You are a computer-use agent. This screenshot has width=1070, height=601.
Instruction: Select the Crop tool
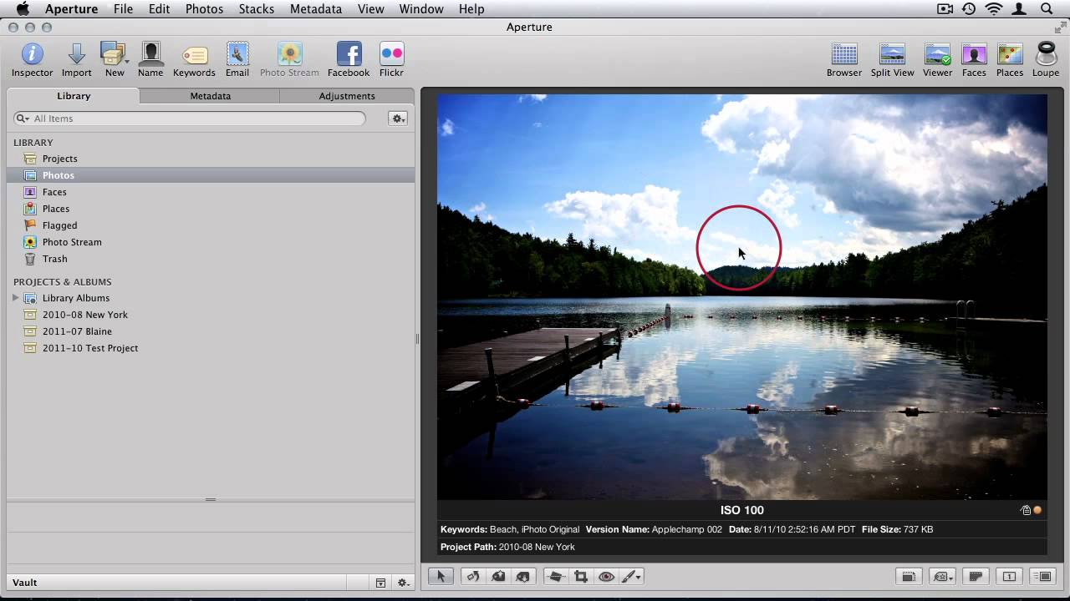coord(581,576)
